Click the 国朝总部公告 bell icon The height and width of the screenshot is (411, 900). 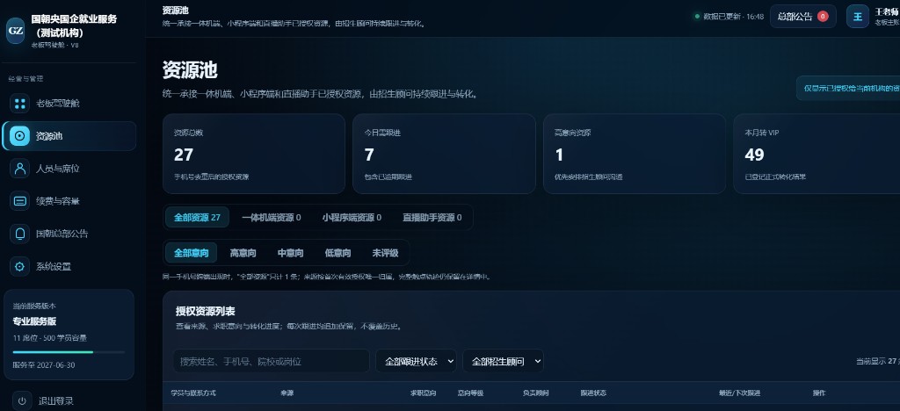point(20,234)
